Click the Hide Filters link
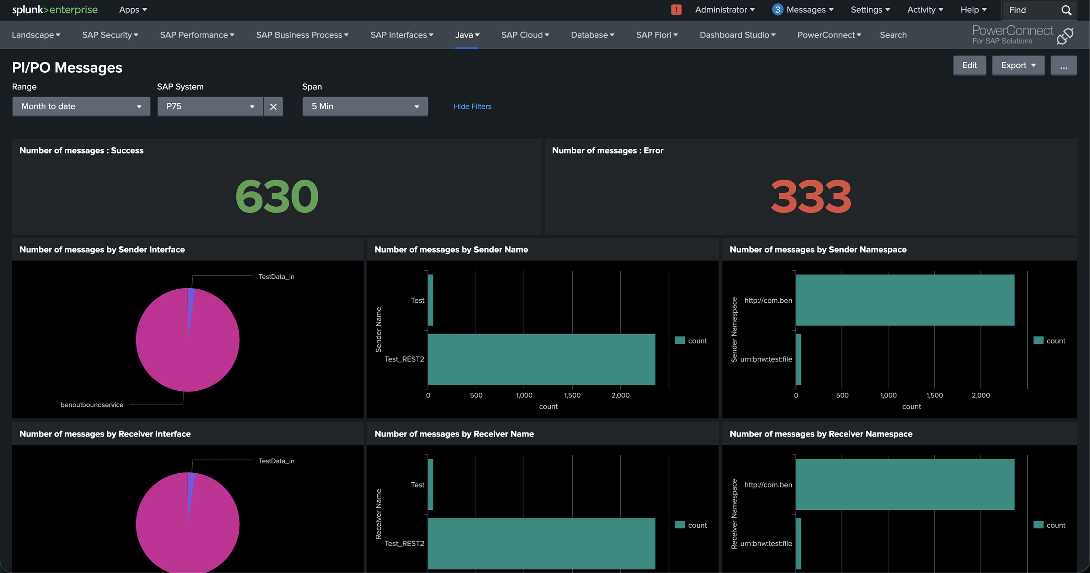Screen dimensions: 1090x573 point(472,106)
